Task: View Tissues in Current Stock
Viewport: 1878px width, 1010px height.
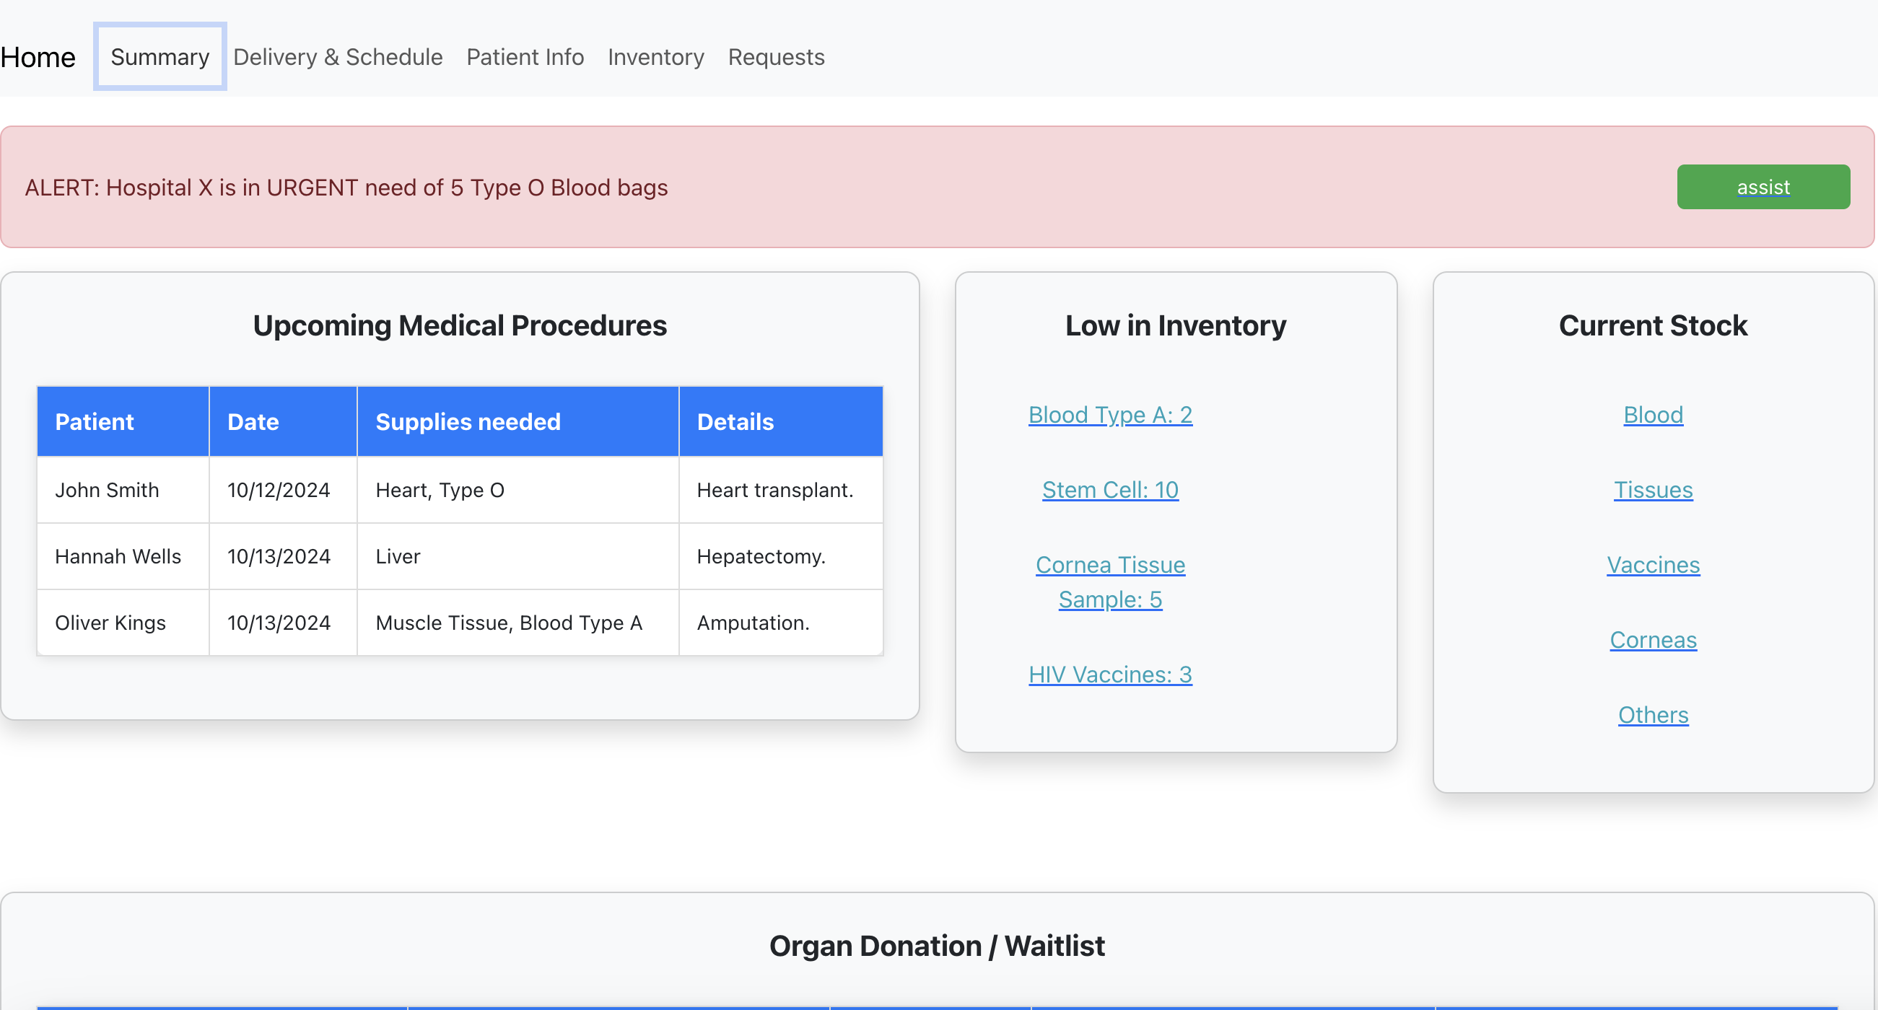Action: [1653, 490]
